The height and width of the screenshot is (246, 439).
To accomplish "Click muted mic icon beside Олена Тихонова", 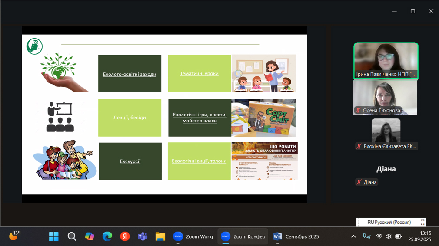I will tap(359, 111).
